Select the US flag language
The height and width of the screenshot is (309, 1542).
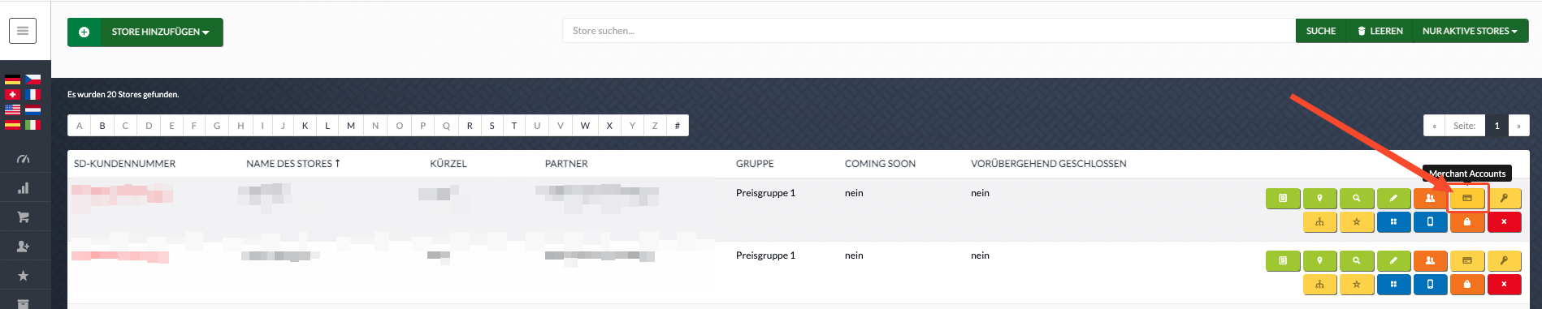[12, 109]
